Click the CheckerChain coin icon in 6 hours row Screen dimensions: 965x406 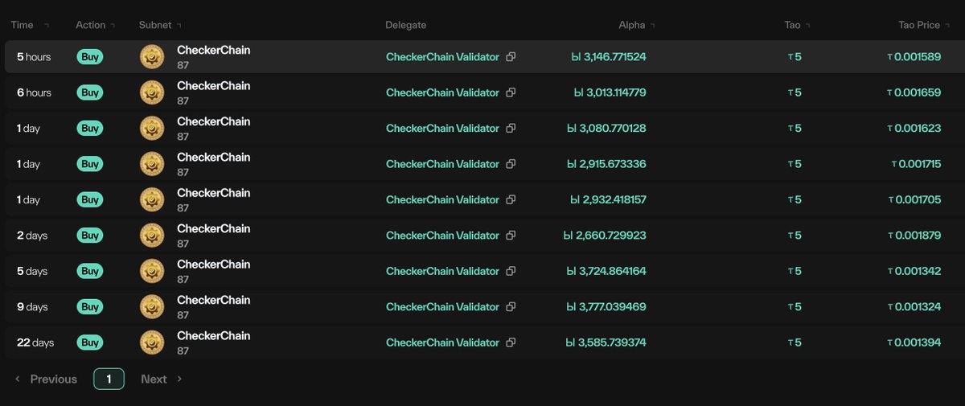click(x=152, y=92)
